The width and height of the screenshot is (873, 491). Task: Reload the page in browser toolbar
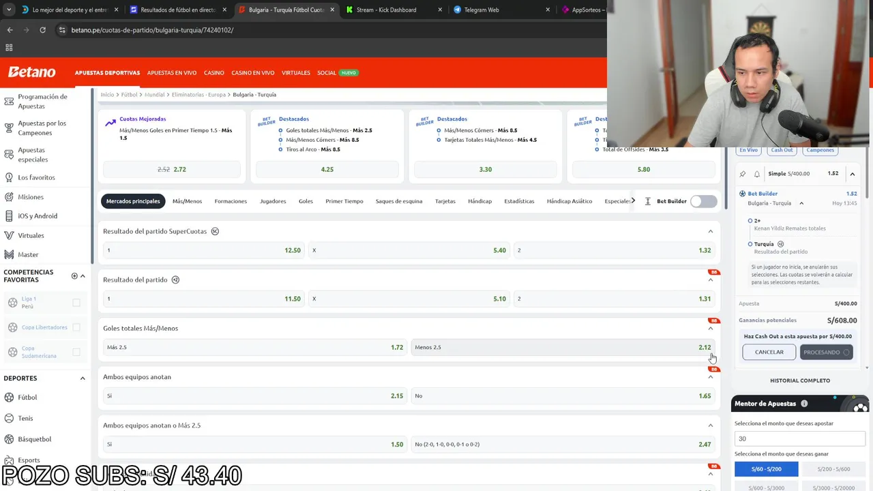[x=42, y=30]
